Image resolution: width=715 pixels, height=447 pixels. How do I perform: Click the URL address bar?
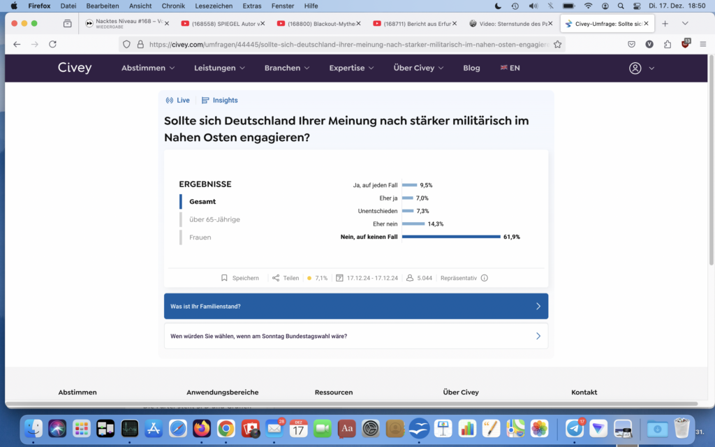[x=342, y=44]
